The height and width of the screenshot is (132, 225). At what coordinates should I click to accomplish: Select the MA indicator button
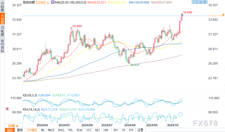[43, 130]
